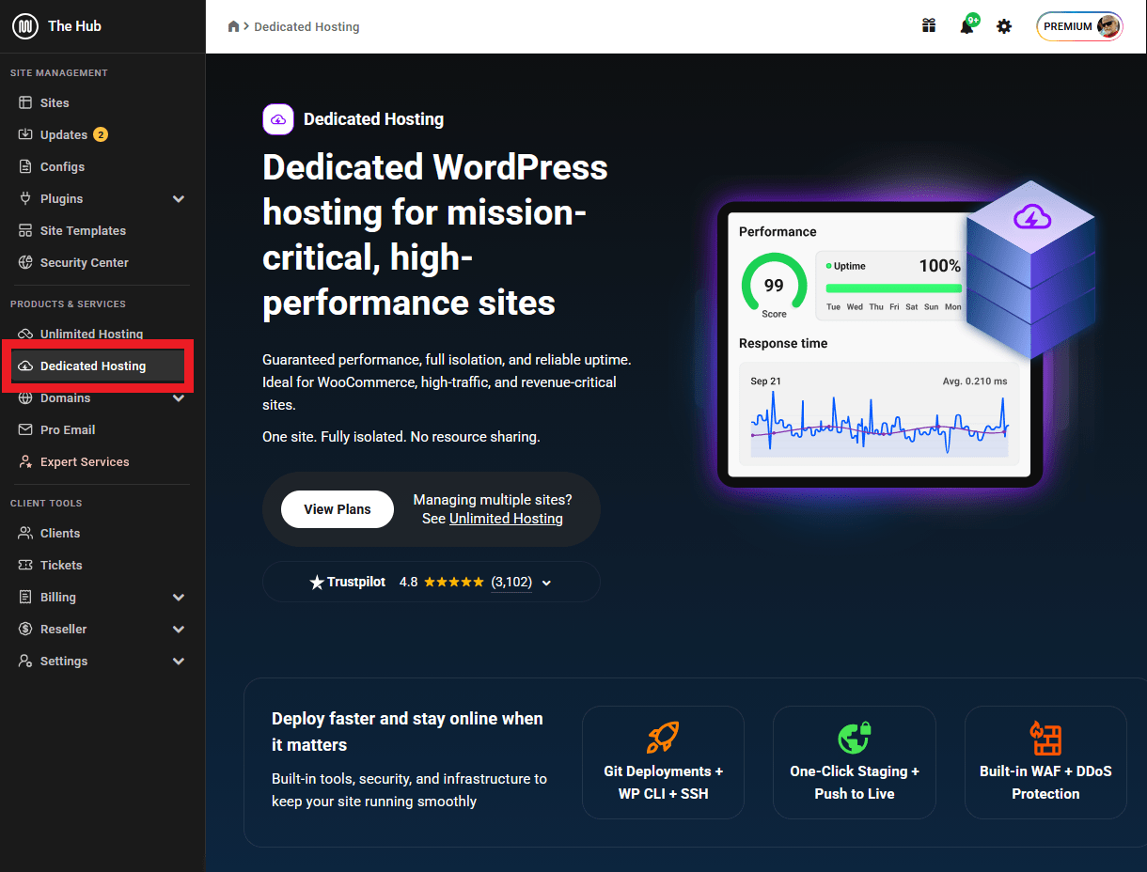
Task: Click the Configs document icon
Action: (25, 166)
